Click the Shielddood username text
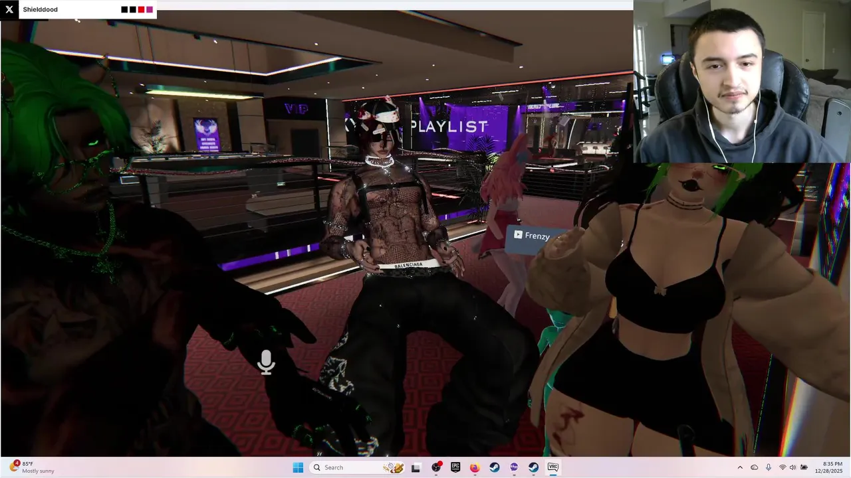This screenshot has width=851, height=478. pyautogui.click(x=40, y=9)
